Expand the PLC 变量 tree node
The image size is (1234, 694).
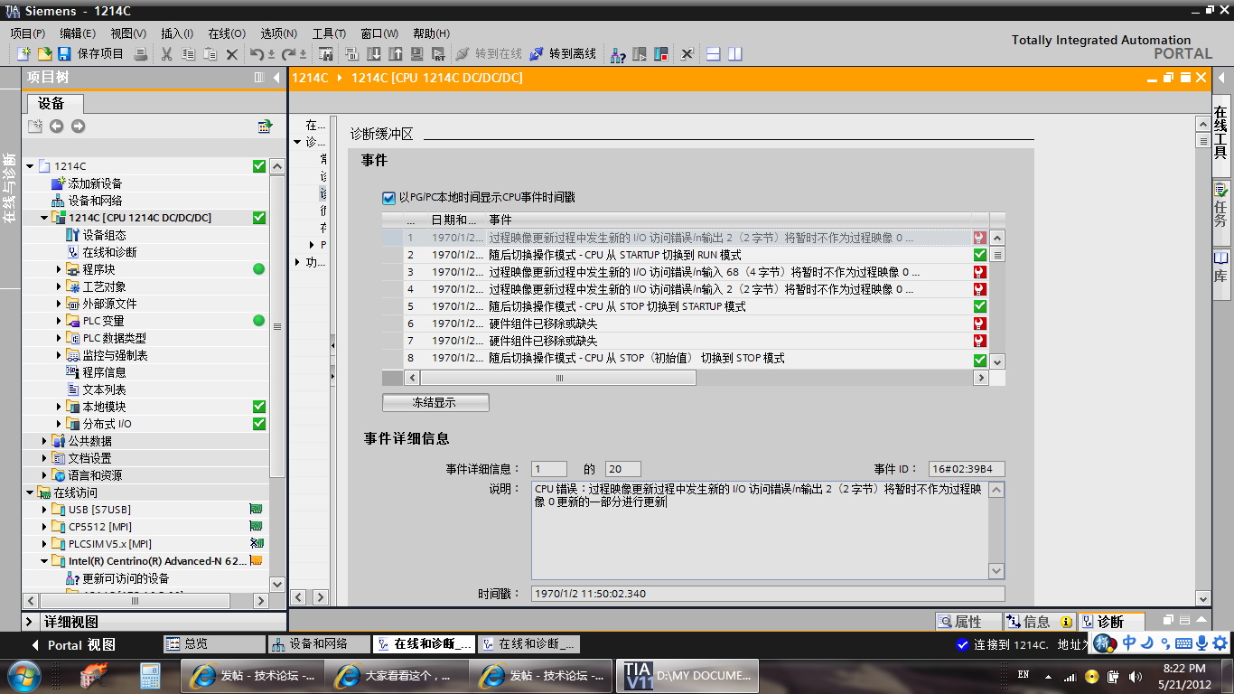pos(60,321)
